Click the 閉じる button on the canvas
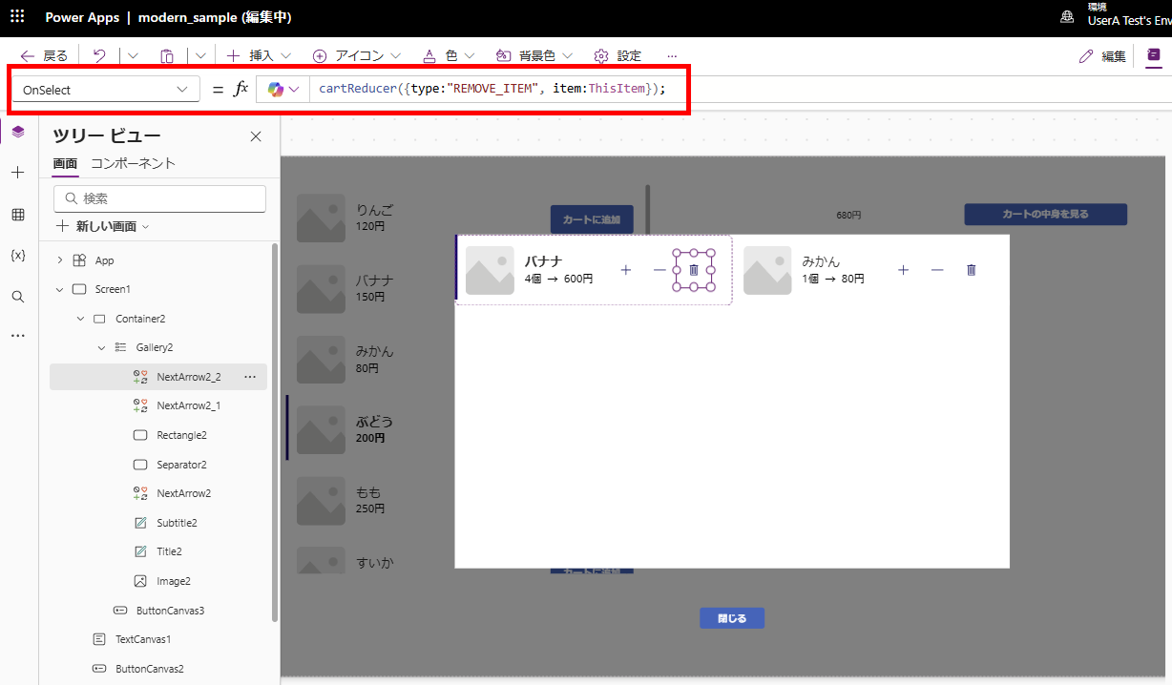1172x685 pixels. pyautogui.click(x=731, y=617)
